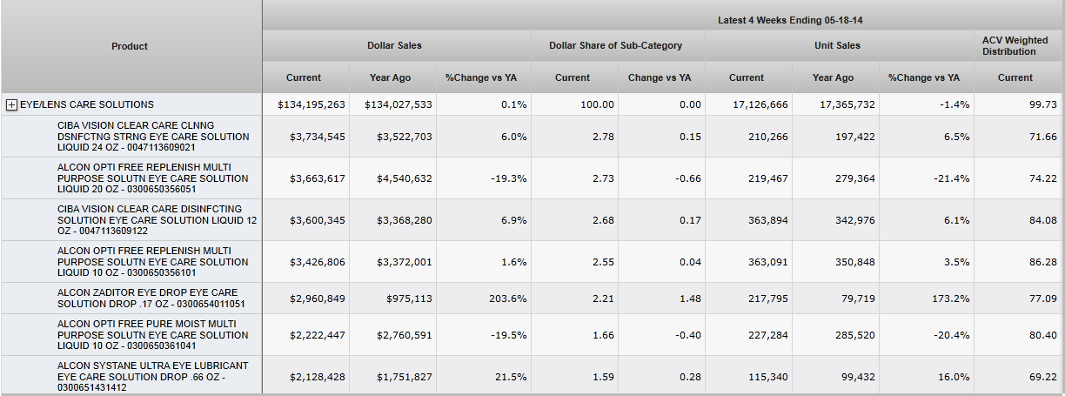This screenshot has height=396, width=1065.
Task: Click the $134,195,263 current dollar sales cell
Action: coord(311,104)
